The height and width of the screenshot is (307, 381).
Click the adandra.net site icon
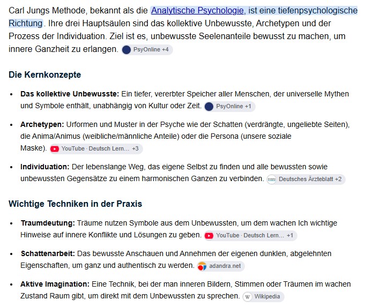tap(201, 266)
